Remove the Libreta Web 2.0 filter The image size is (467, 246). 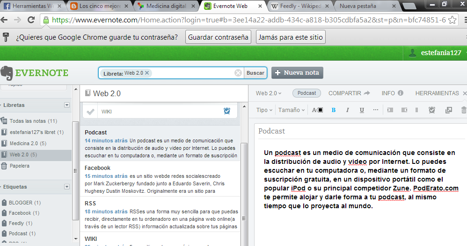point(147,73)
